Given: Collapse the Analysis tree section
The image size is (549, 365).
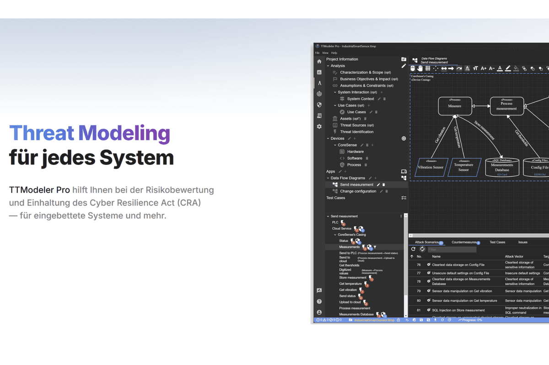Looking at the screenshot, I should tap(328, 66).
